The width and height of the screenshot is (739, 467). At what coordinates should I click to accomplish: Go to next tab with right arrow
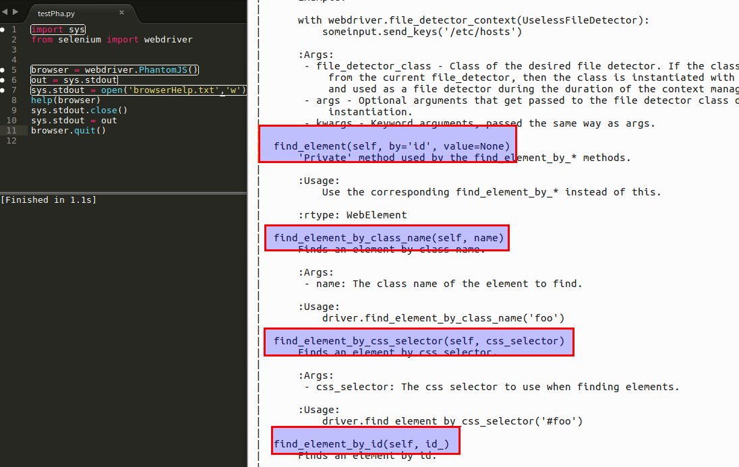[16, 11]
